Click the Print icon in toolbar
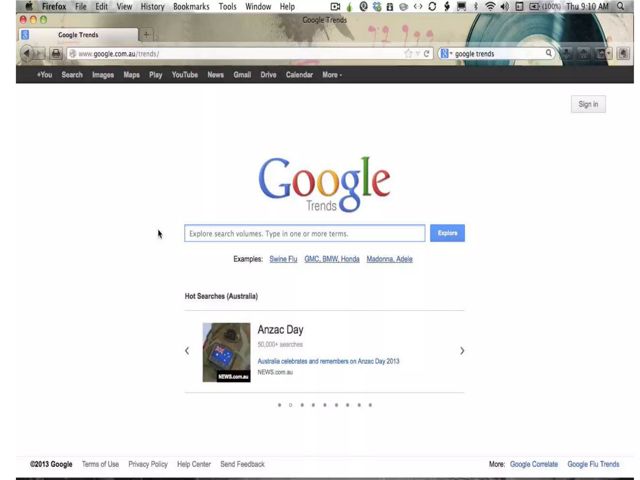640x480 pixels. [x=56, y=53]
